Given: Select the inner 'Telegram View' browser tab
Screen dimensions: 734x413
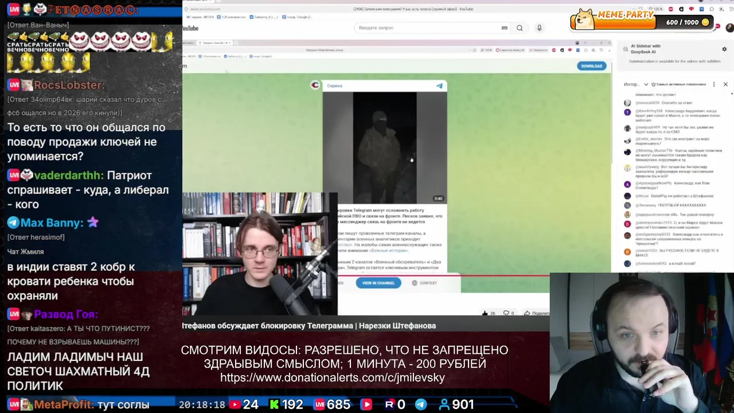Looking at the screenshot, I should tap(214, 43).
